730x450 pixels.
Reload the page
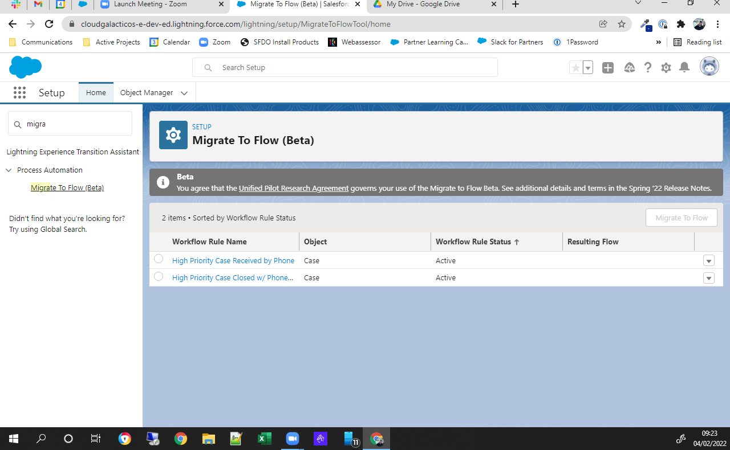49,24
